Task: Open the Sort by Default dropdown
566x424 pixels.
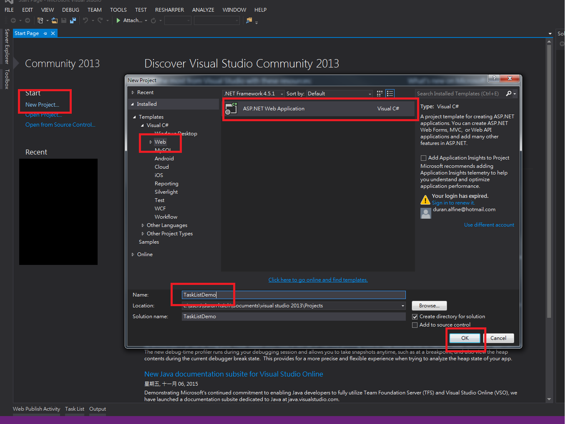Action: 340,94
